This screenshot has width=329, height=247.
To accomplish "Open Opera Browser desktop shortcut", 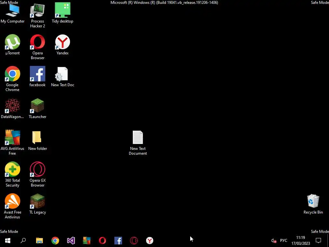I will click(x=38, y=48).
